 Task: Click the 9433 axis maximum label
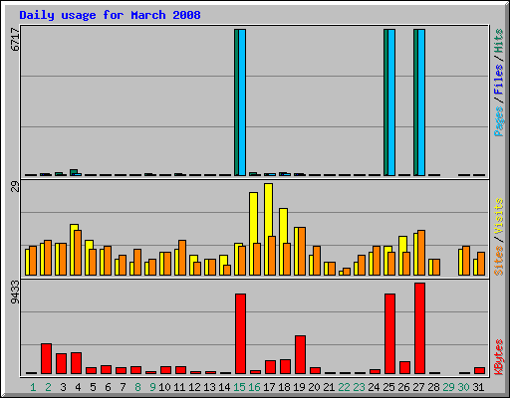15,293
